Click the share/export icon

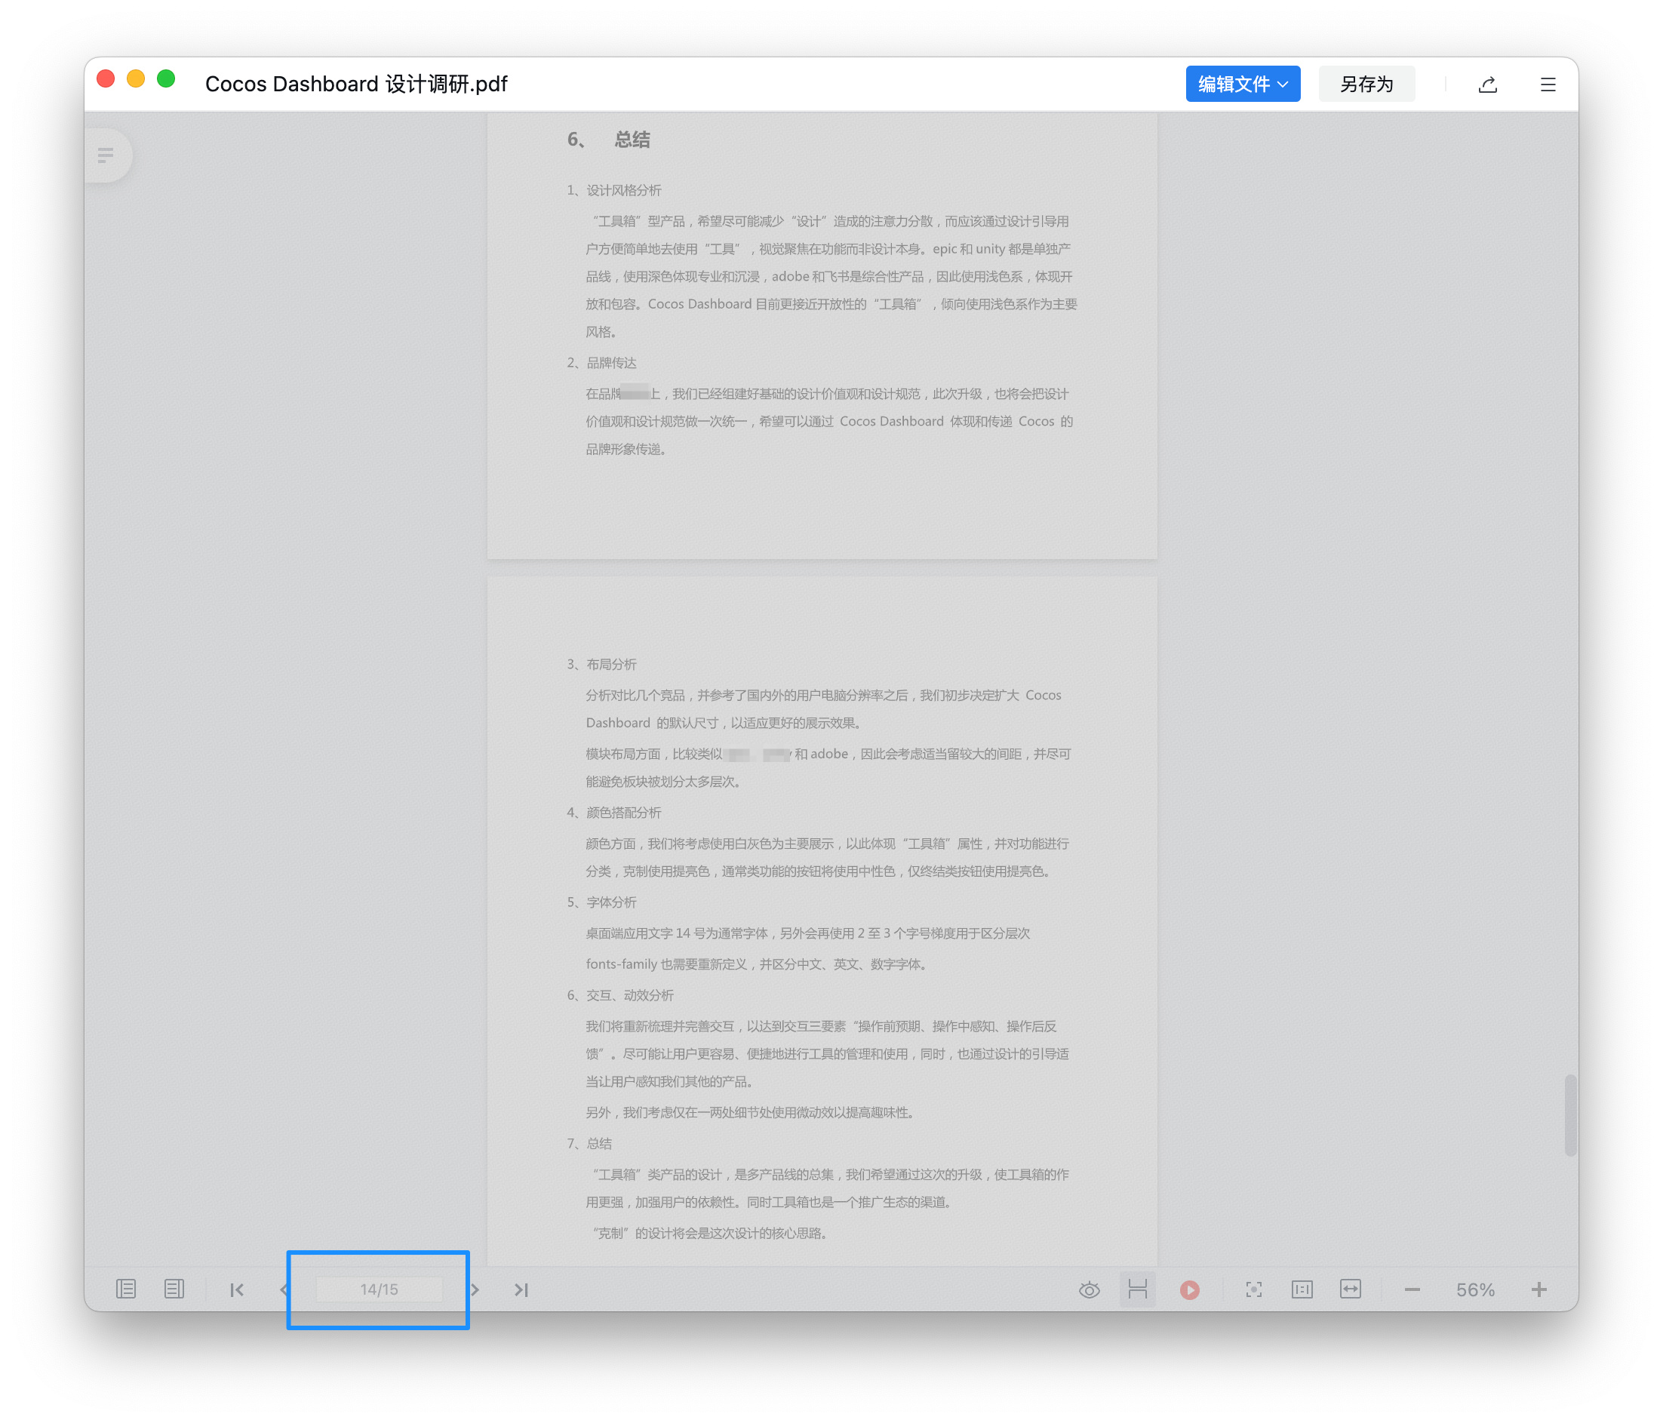1487,85
